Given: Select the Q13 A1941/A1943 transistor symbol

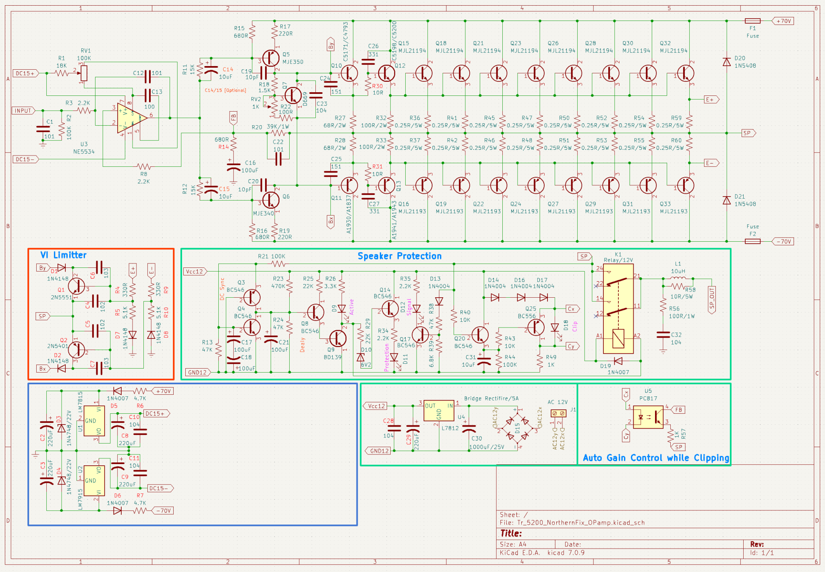Looking at the screenshot, I should (x=386, y=185).
